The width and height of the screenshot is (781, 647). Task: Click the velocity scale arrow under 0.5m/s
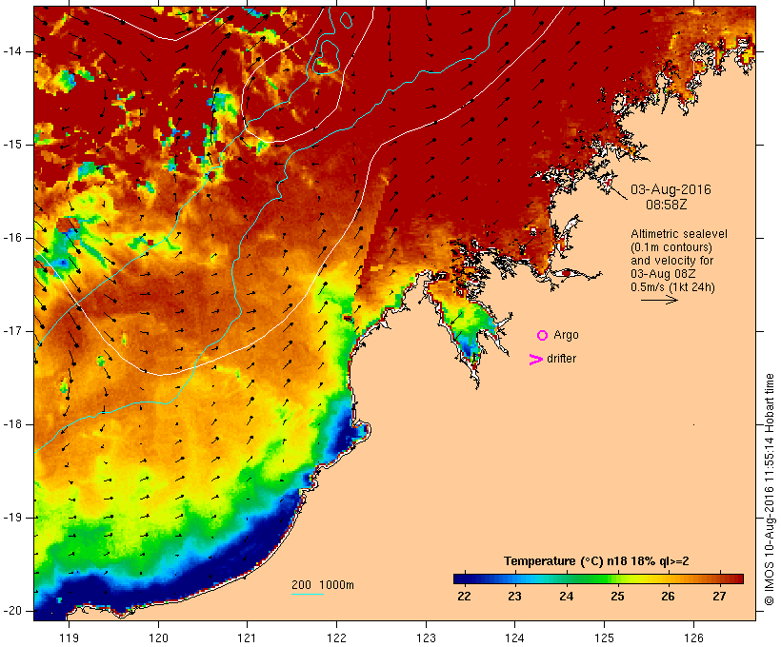659,300
